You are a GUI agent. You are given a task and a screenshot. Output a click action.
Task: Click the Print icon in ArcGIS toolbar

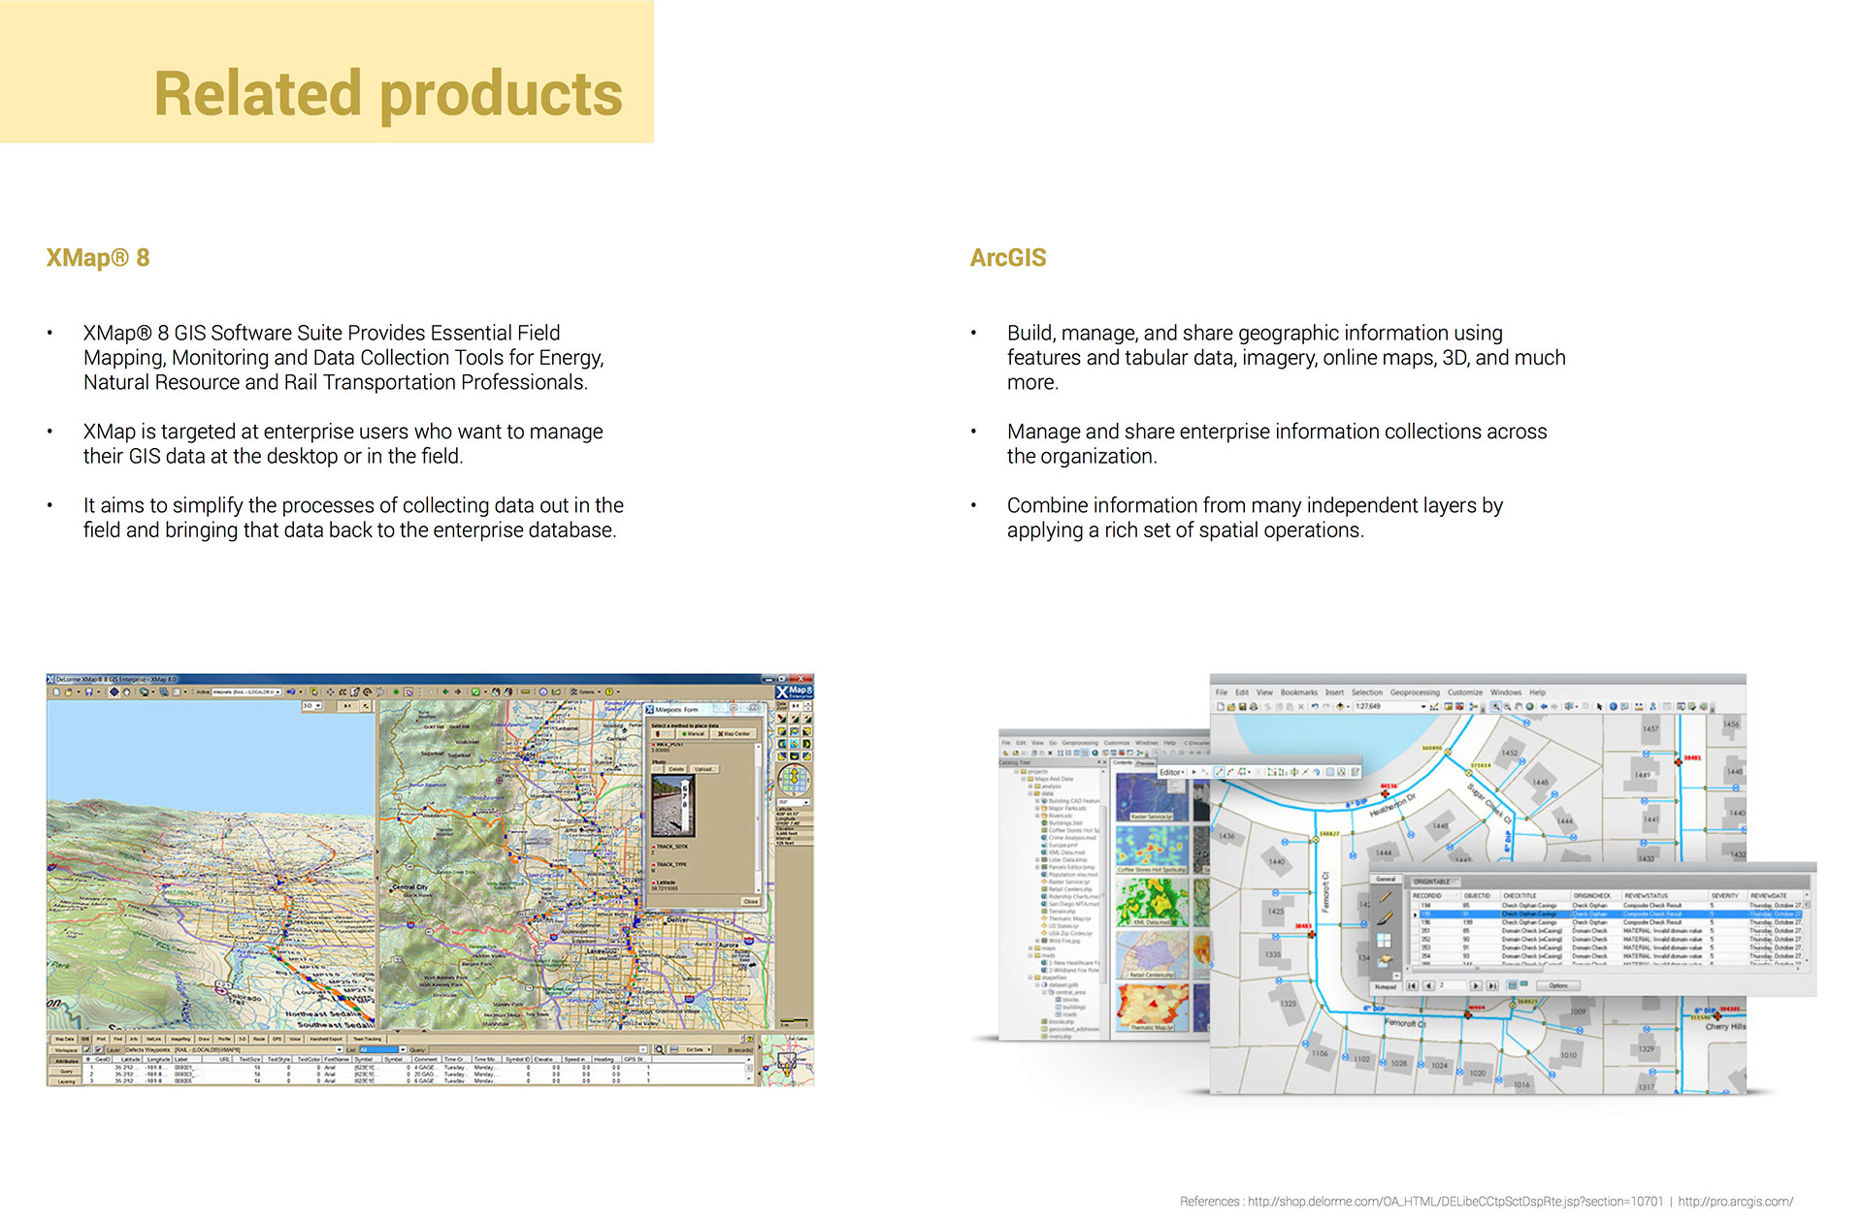[1254, 706]
